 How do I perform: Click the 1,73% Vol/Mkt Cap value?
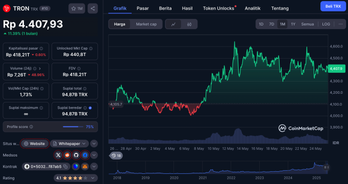pyautogui.click(x=26, y=95)
